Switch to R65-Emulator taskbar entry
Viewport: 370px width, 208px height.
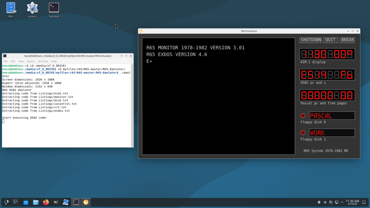click(86, 202)
